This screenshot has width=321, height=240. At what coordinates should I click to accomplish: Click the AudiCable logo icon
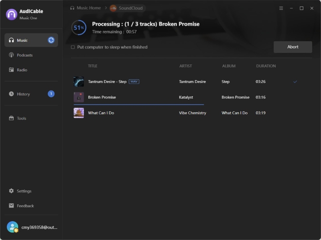(12, 14)
